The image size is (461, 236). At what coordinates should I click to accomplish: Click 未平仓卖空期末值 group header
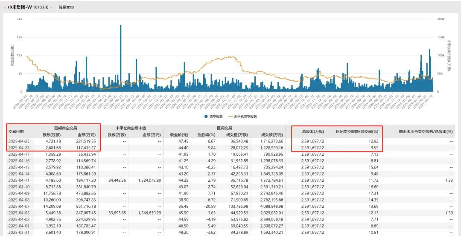[130, 128]
